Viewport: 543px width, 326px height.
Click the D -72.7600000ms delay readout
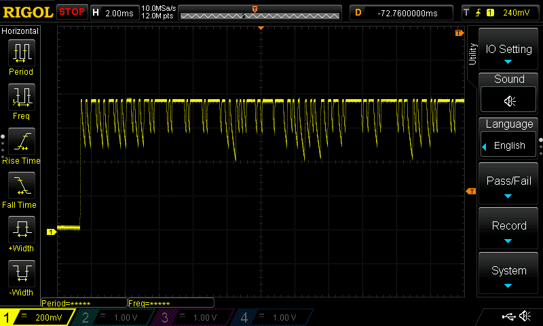coord(401,13)
